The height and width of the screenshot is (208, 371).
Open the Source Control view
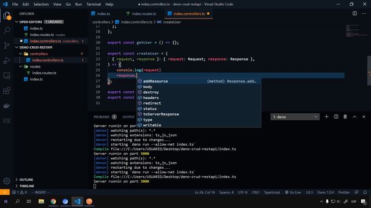7,45
